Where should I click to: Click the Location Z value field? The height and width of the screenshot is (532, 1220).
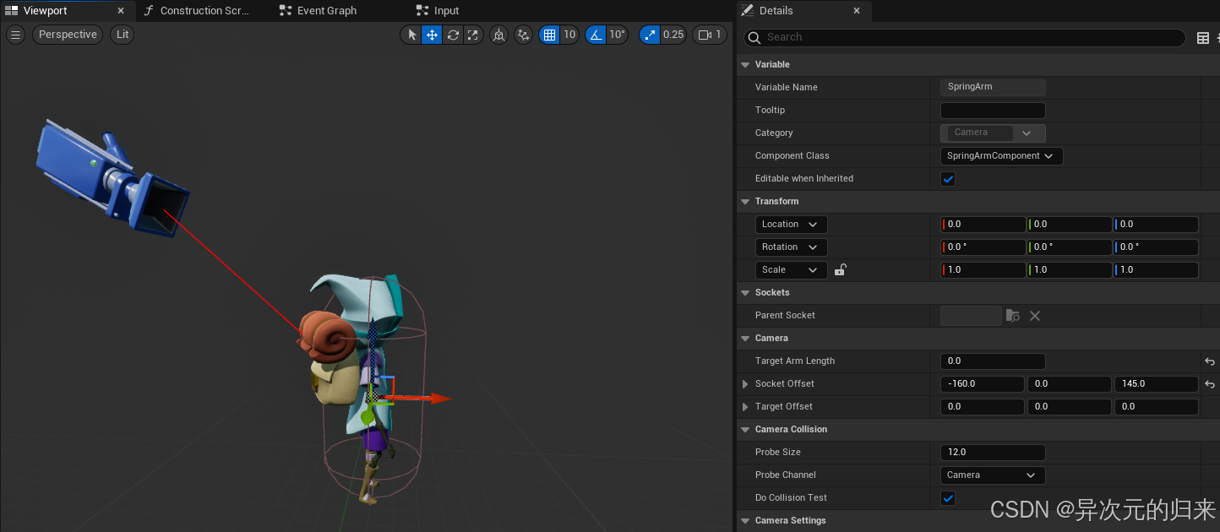(1156, 224)
